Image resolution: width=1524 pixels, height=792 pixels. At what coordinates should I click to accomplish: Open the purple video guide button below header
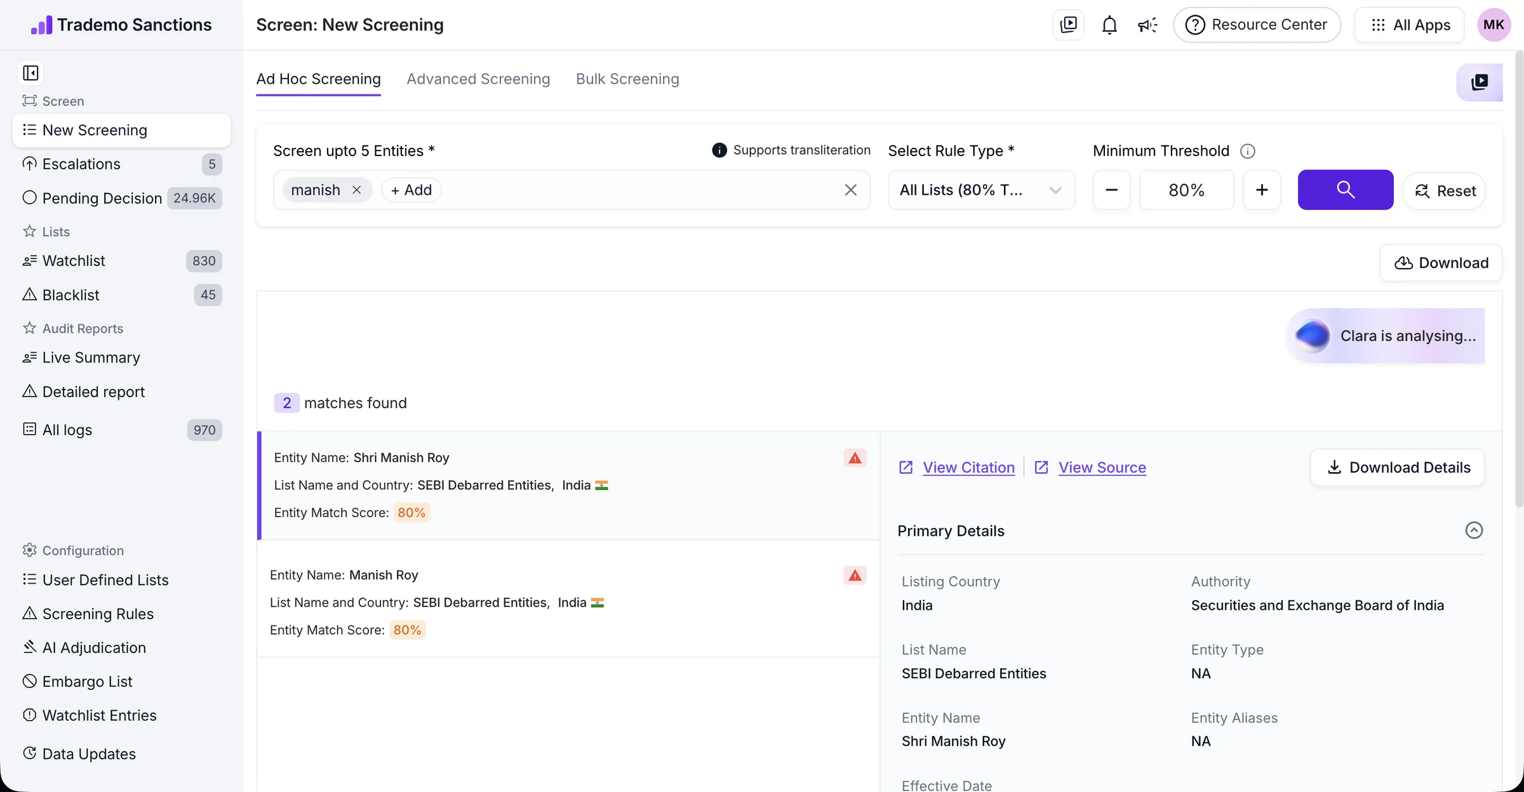pos(1480,82)
